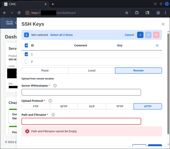Image resolution: width=170 pixels, height=149 pixels.
Task: Focus the Server IP/Hostname field
Action: (81, 92)
